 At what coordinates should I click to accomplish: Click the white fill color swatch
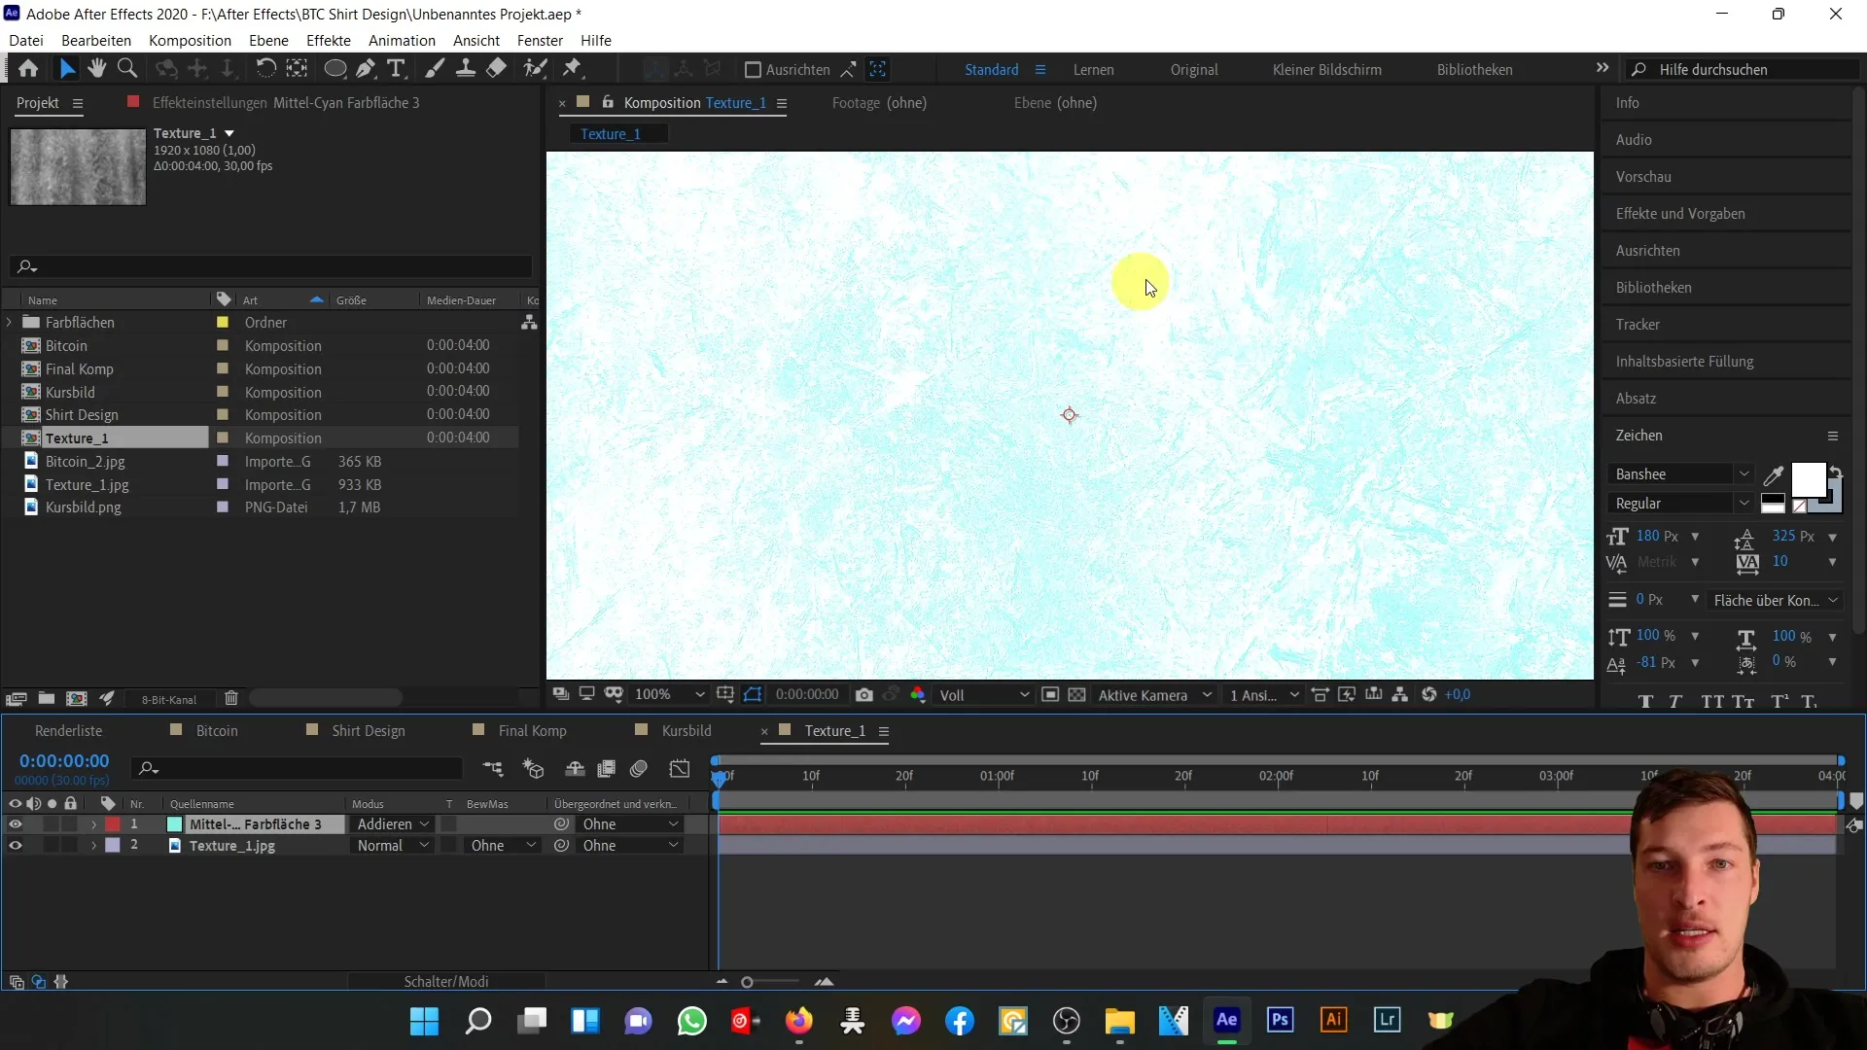(1808, 480)
